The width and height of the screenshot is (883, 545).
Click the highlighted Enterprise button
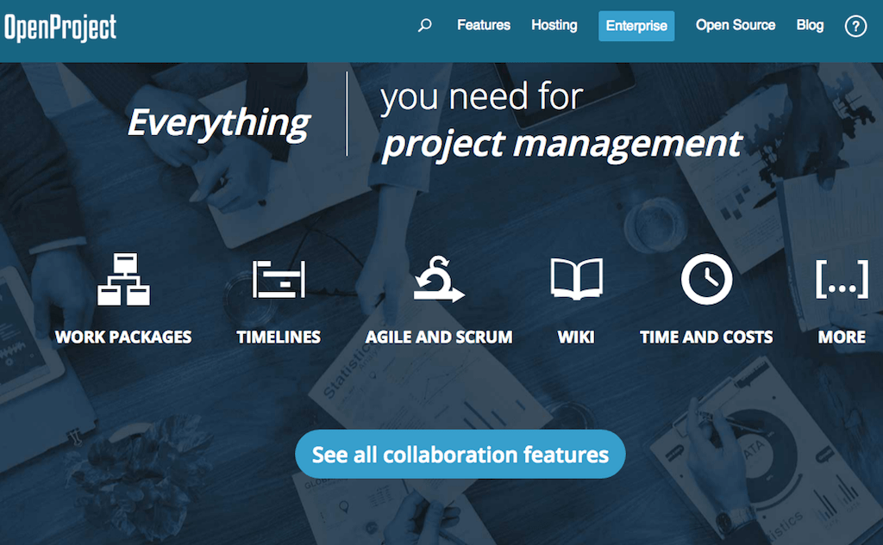pyautogui.click(x=636, y=26)
